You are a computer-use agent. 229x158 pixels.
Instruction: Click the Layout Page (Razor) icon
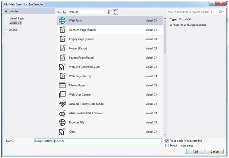[x=62, y=58]
